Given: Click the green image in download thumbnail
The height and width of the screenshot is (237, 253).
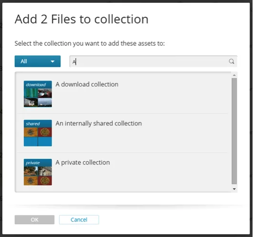Looking at the screenshot, I should [31, 93].
